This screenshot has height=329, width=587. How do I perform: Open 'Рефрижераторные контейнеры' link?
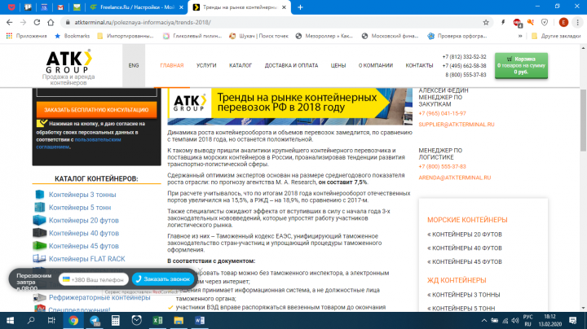tap(99, 297)
